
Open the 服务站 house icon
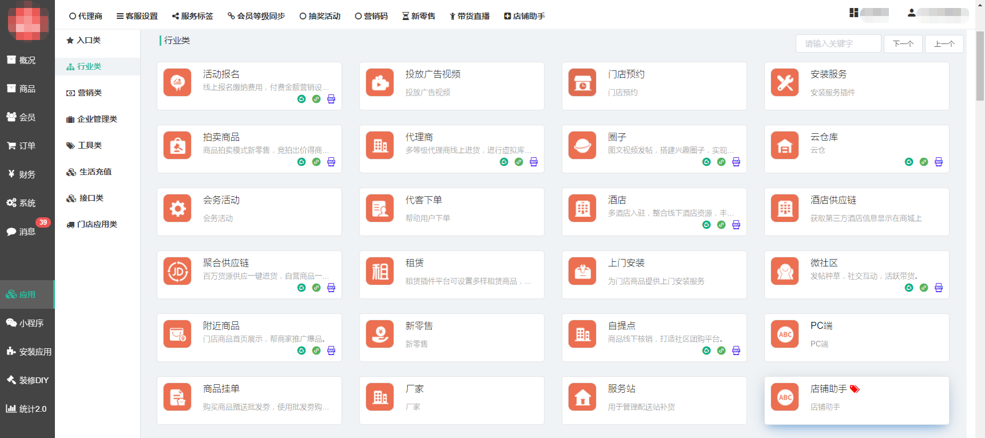(x=582, y=397)
